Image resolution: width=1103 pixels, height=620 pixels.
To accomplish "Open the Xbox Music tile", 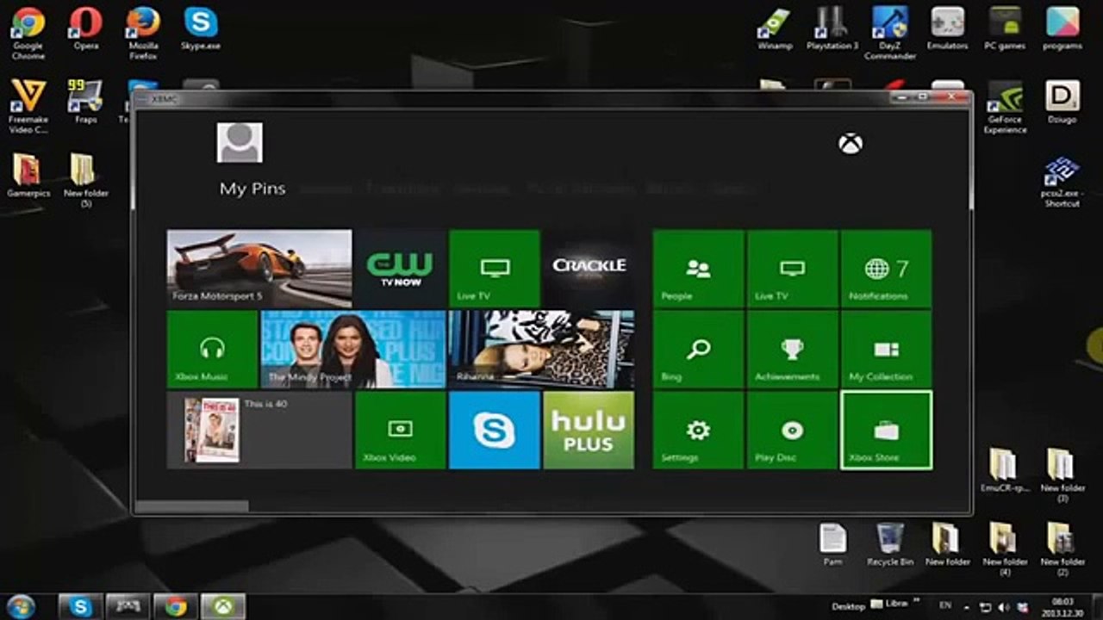I will tap(212, 350).
